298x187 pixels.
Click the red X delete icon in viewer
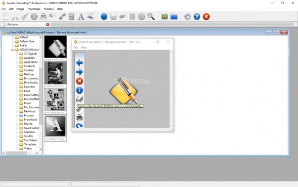point(79,81)
